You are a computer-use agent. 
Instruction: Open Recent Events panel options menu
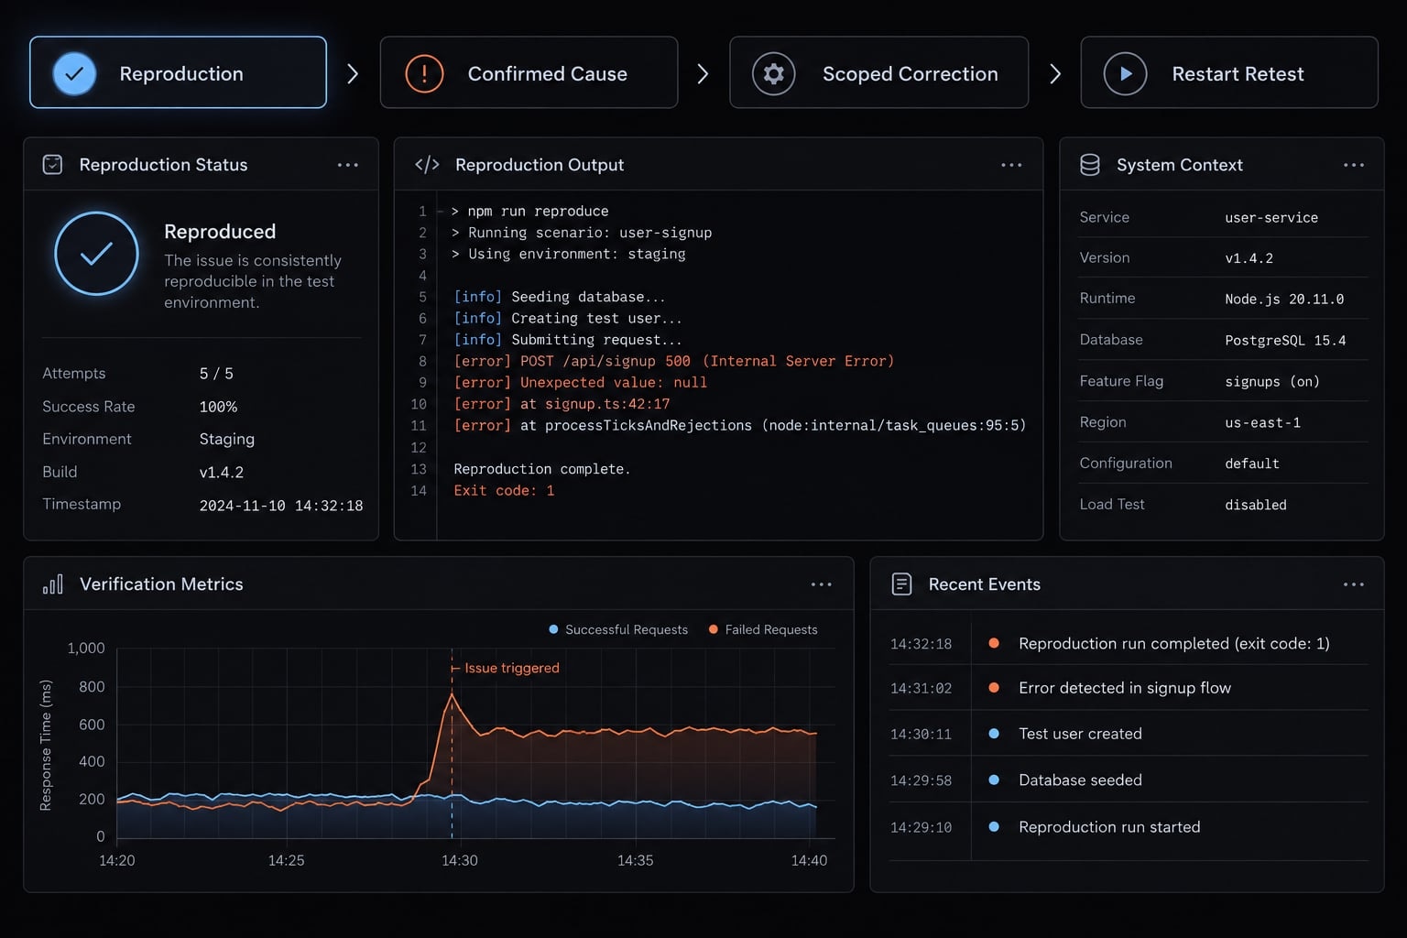click(x=1354, y=584)
